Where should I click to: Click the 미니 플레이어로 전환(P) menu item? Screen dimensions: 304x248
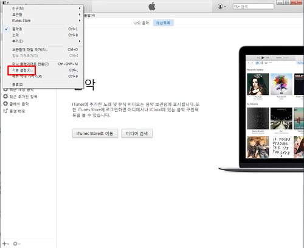pyautogui.click(x=43, y=64)
